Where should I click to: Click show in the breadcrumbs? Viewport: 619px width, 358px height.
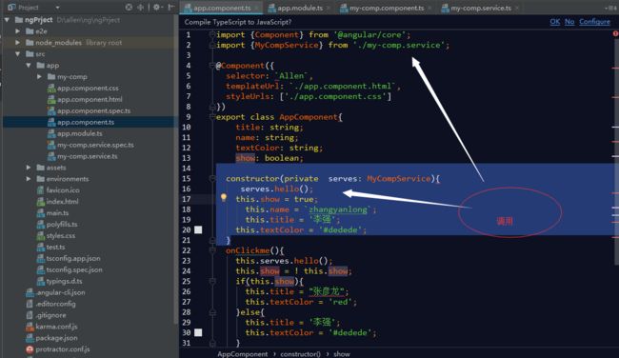click(x=342, y=354)
